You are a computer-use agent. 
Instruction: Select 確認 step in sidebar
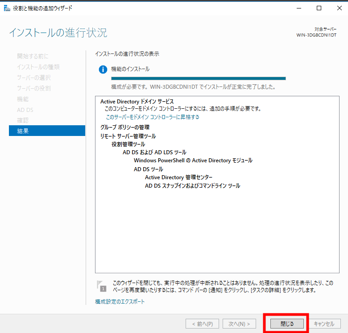23,120
